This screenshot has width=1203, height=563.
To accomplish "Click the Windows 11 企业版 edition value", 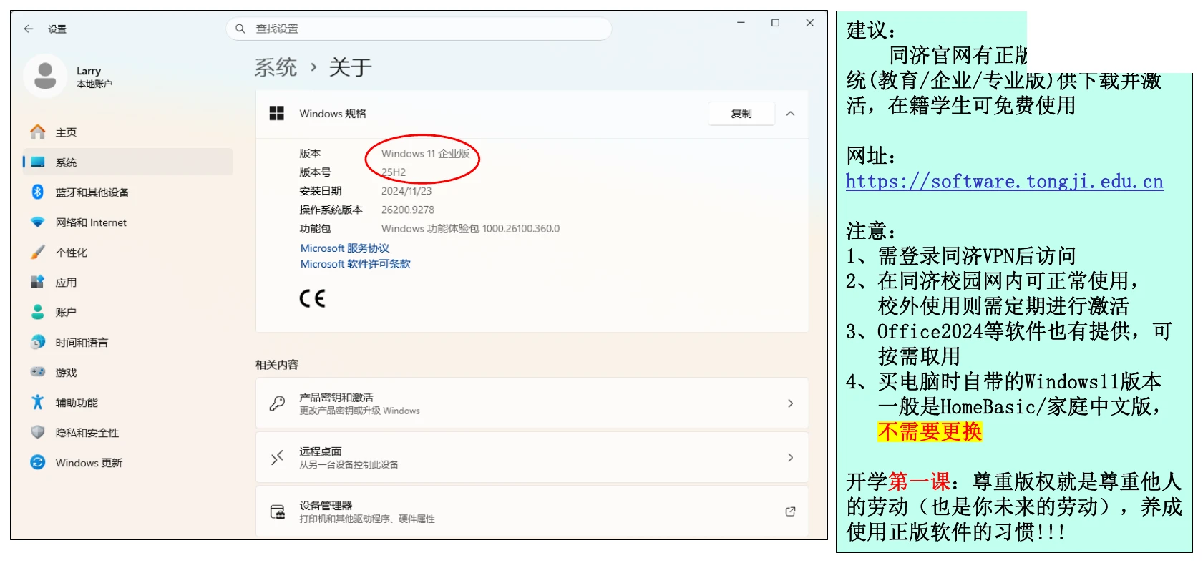I will [x=426, y=154].
